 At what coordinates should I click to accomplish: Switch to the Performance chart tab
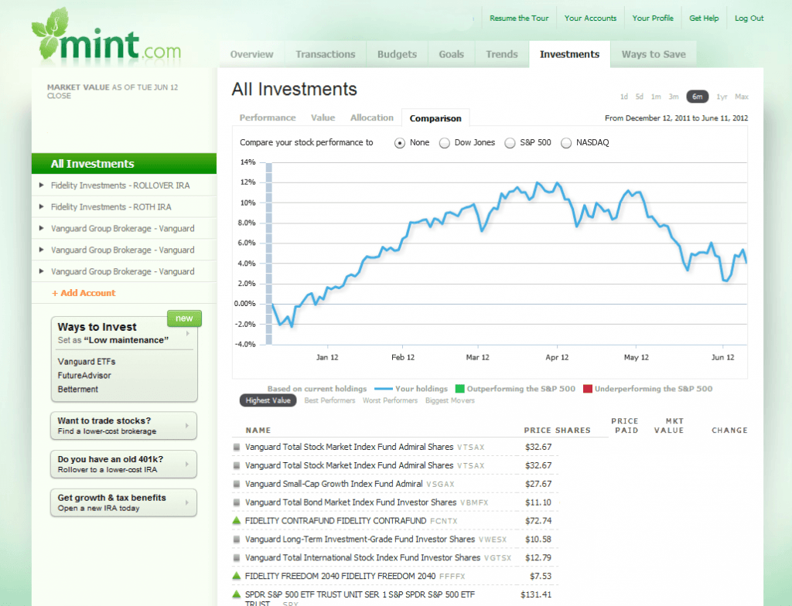click(x=268, y=117)
